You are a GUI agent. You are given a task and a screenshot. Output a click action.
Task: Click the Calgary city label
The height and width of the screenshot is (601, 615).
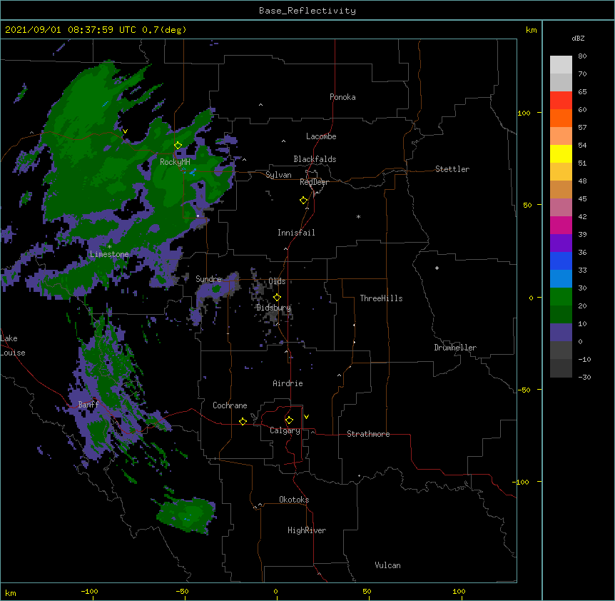[x=285, y=430]
